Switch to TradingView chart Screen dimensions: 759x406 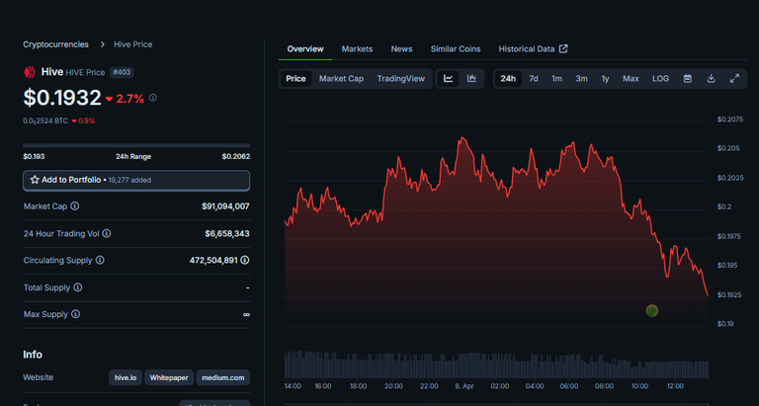coord(401,78)
